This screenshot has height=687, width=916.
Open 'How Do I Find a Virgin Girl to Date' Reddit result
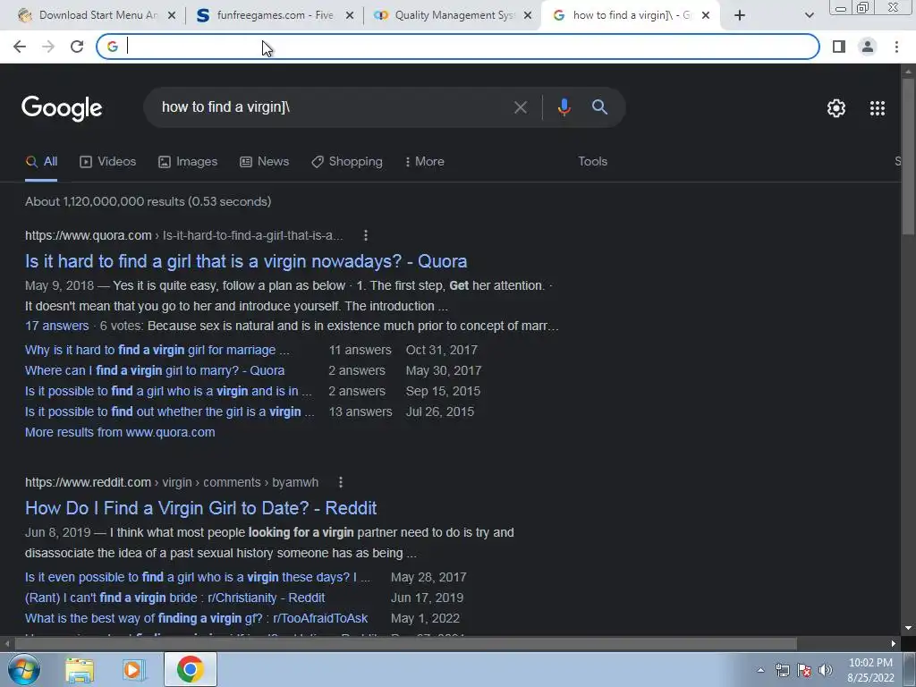201,508
